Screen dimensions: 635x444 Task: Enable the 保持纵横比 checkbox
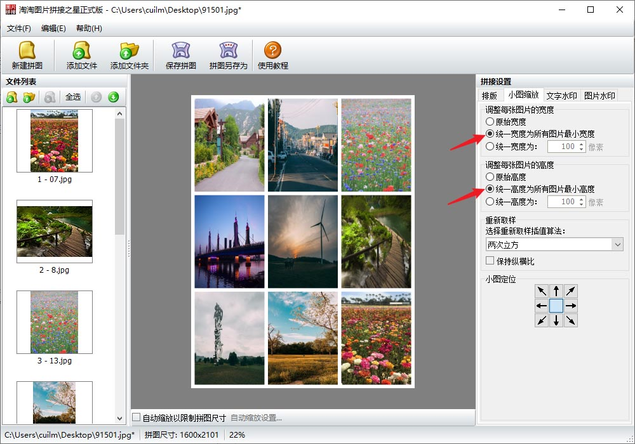pyautogui.click(x=490, y=261)
